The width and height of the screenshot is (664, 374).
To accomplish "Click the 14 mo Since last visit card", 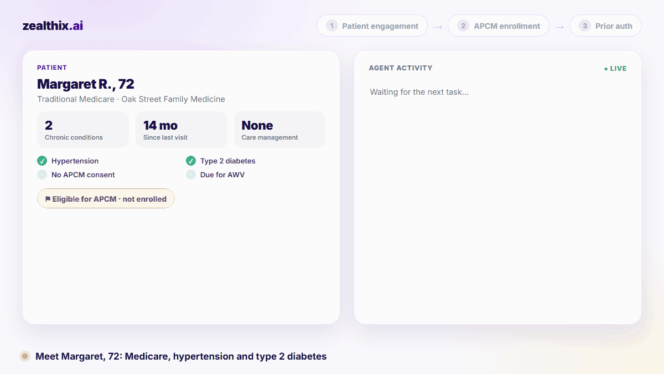I will click(181, 130).
